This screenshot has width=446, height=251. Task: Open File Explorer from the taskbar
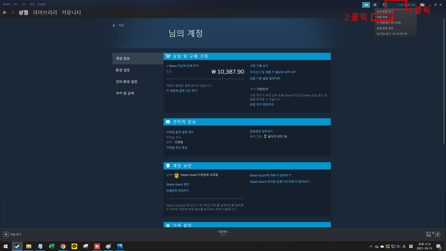click(29, 246)
